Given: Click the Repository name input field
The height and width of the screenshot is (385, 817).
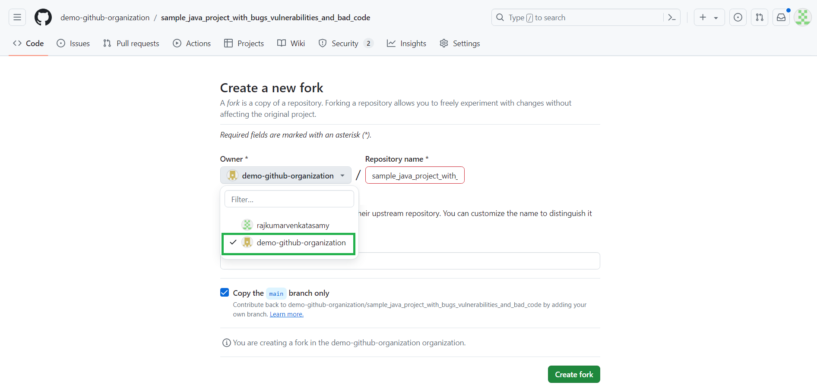Looking at the screenshot, I should [415, 175].
